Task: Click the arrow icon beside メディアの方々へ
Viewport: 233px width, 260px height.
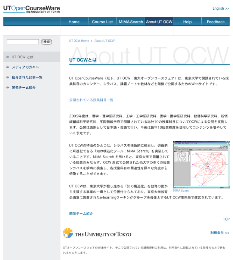Action: (x=7, y=67)
